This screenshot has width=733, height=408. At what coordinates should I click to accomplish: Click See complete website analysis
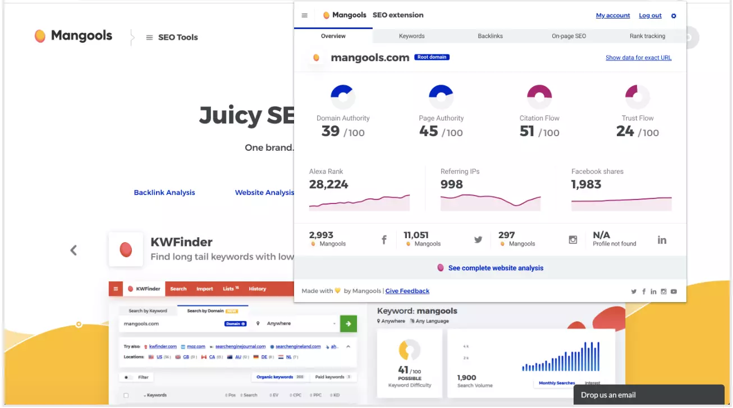[490, 268]
